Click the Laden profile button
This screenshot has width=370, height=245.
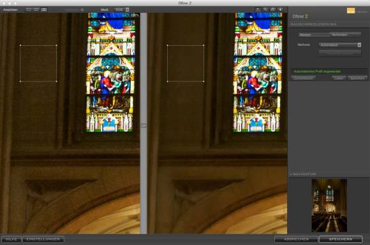click(339, 78)
